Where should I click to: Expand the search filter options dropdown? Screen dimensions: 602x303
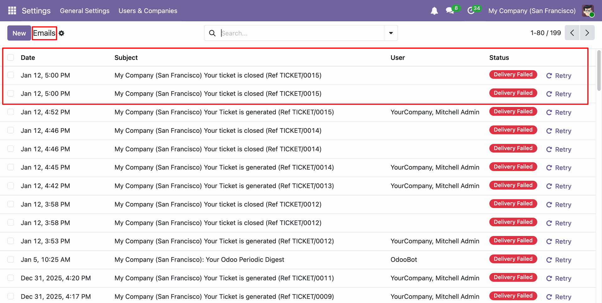[x=391, y=33]
